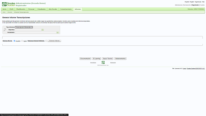Open the Reportes field picker arrow
The height and width of the screenshot is (116, 206).
(x=42, y=30)
